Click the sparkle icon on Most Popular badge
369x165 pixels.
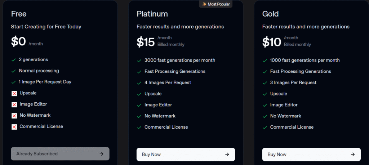204,4
